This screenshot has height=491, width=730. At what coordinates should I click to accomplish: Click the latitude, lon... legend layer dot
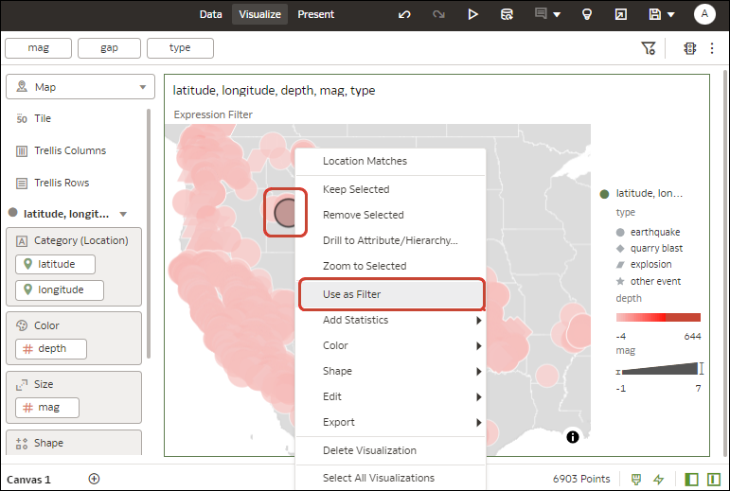[604, 194]
